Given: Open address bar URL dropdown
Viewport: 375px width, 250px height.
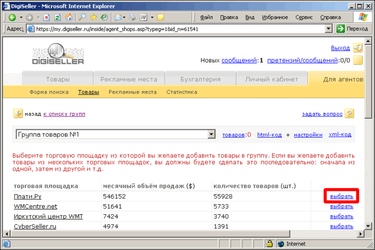Looking at the screenshot, I should (x=329, y=29).
